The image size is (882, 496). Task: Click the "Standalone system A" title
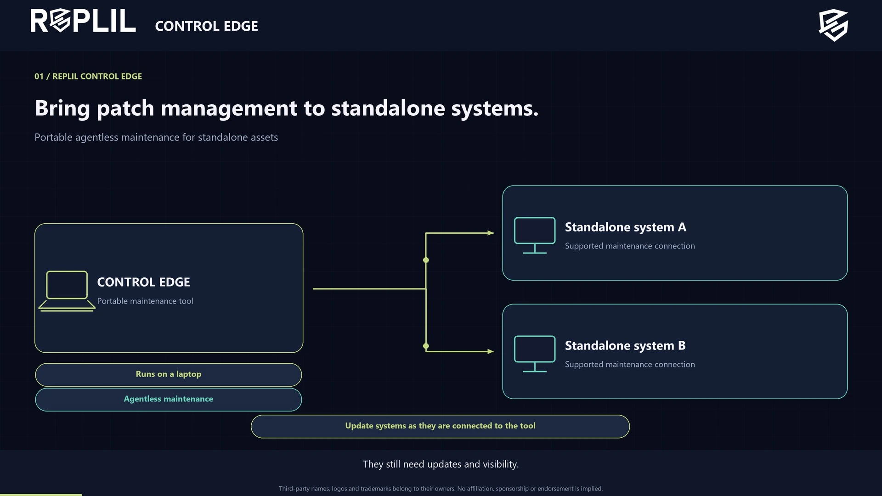pos(625,227)
